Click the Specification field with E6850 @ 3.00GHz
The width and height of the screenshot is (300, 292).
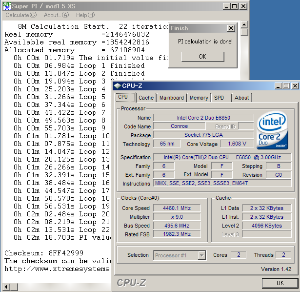pyautogui.click(x=222, y=157)
